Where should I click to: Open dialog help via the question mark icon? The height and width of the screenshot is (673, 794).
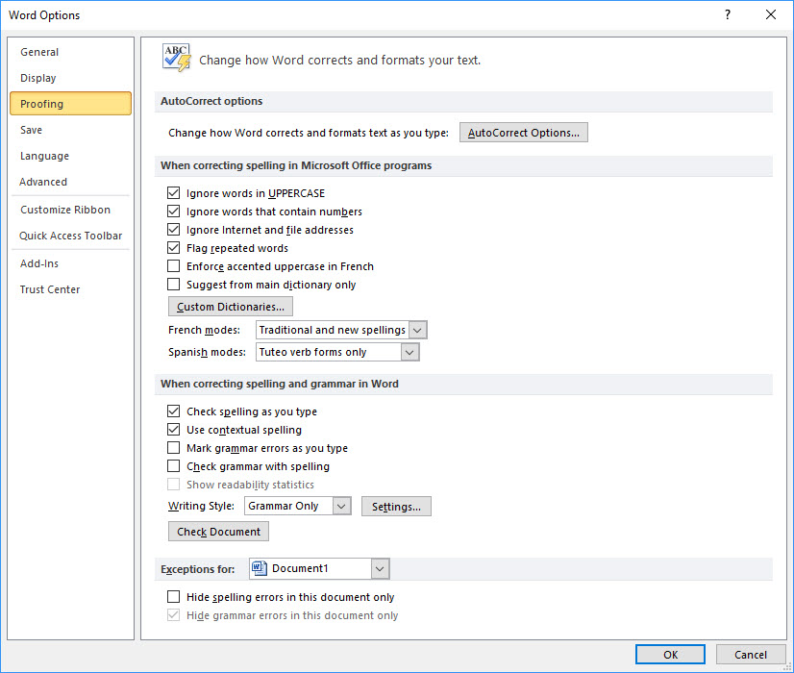point(727,14)
